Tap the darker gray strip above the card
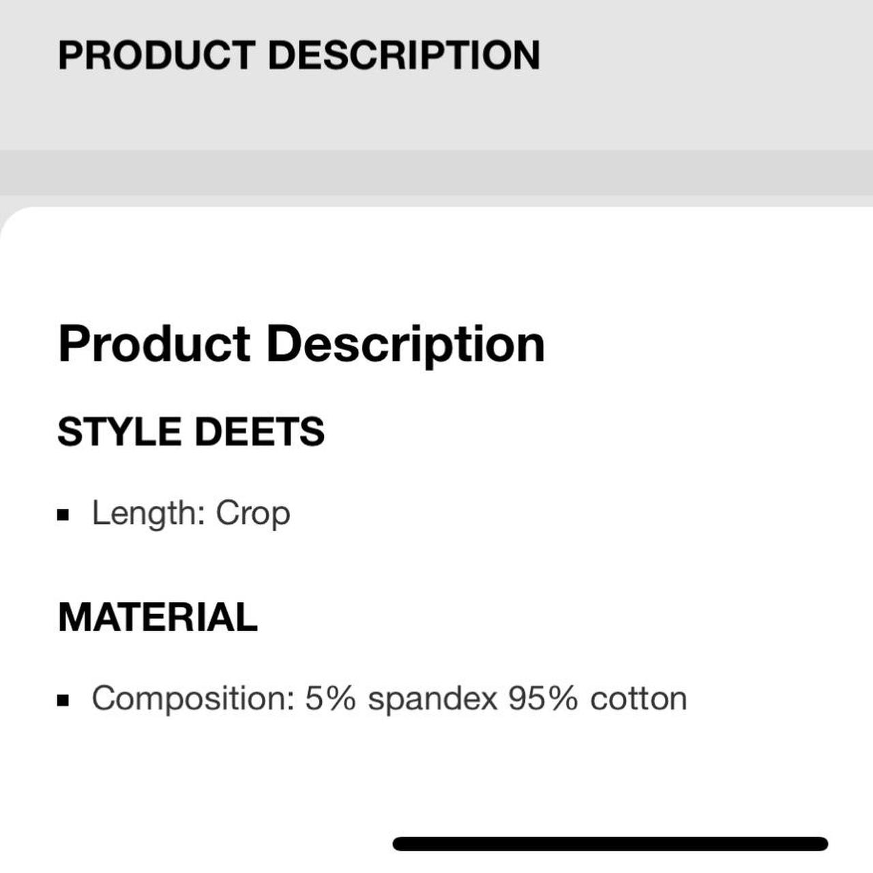The image size is (873, 873). click(x=436, y=173)
